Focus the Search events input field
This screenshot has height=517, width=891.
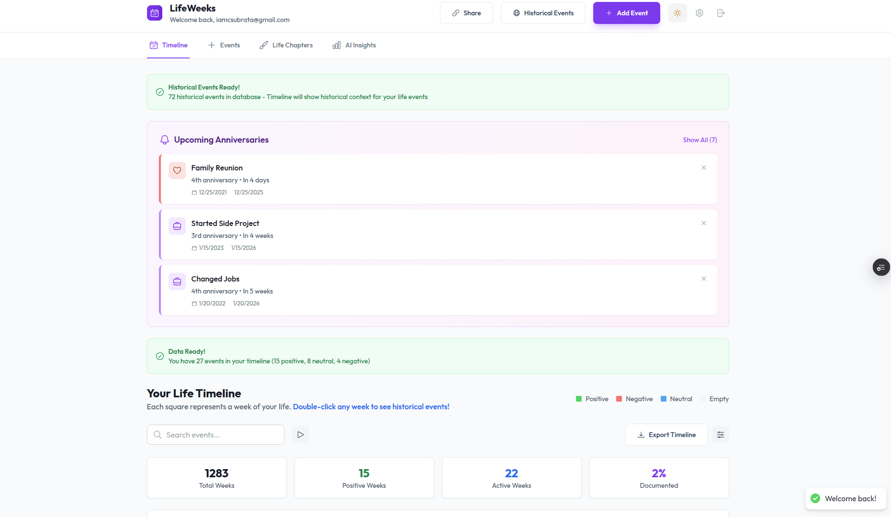point(222,435)
